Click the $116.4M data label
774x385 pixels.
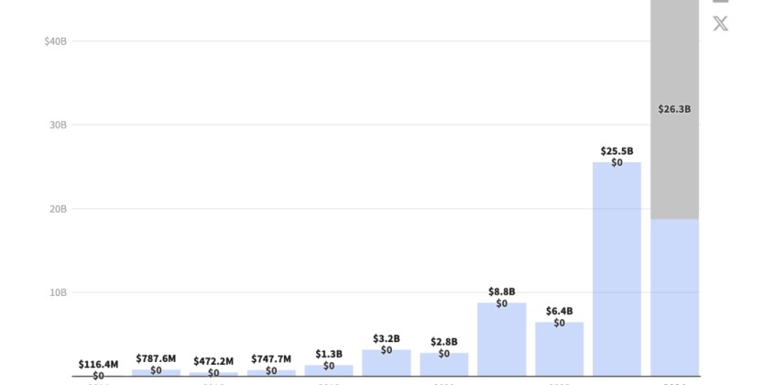pos(98,364)
